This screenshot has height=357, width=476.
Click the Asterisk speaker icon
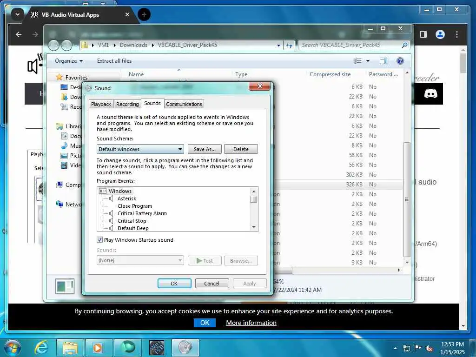click(x=111, y=198)
